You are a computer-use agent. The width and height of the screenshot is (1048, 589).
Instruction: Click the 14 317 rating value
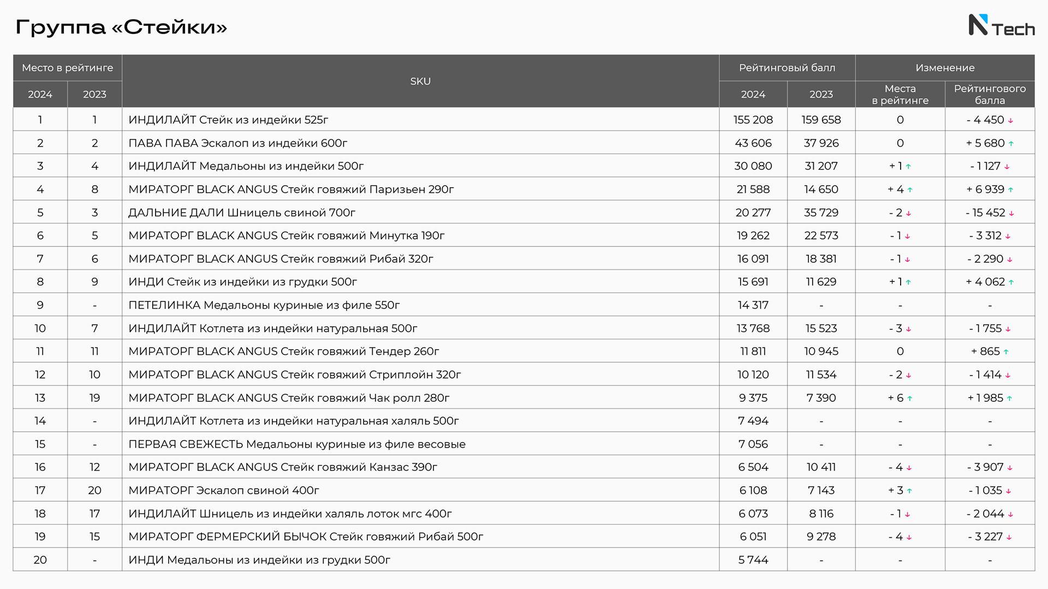753,305
